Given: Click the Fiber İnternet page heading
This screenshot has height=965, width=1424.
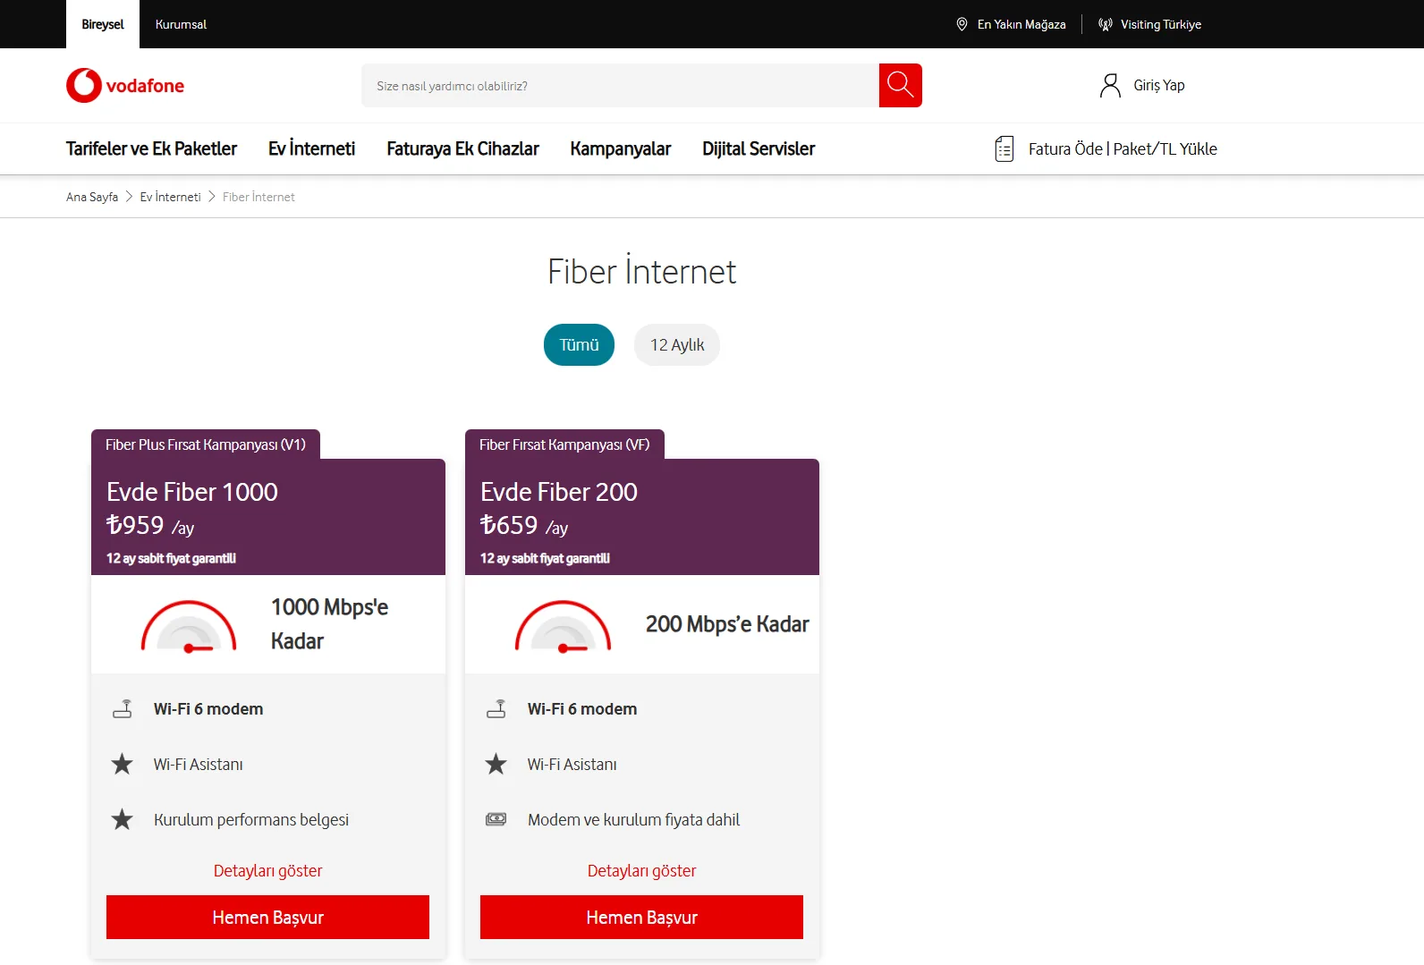Looking at the screenshot, I should pos(642,271).
